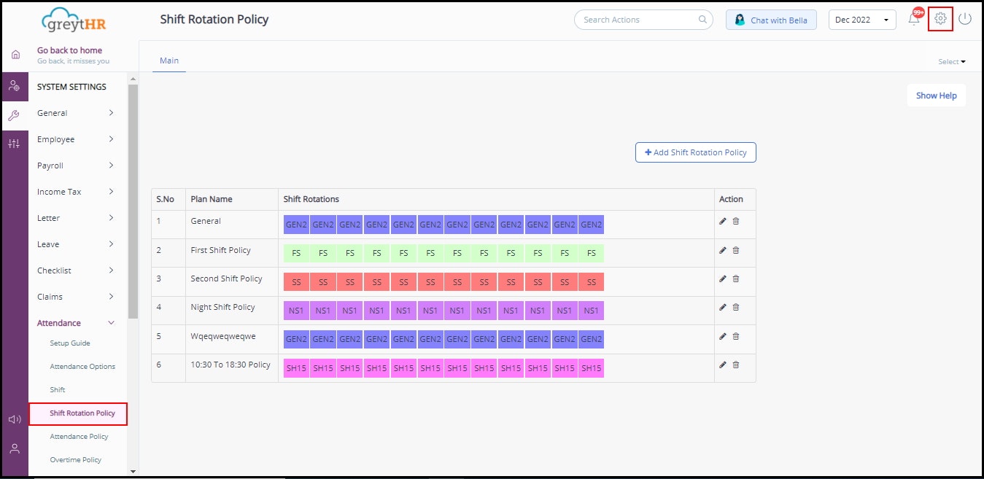
Task: Expand the Income Tax settings menu
Action: click(76, 192)
